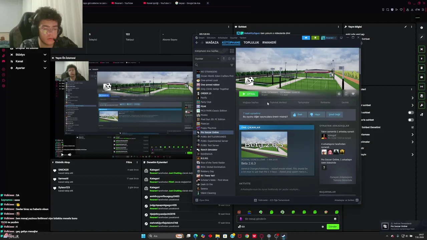
Task: Click lightning bolt quick action in right sidebar
Action: 422,59
